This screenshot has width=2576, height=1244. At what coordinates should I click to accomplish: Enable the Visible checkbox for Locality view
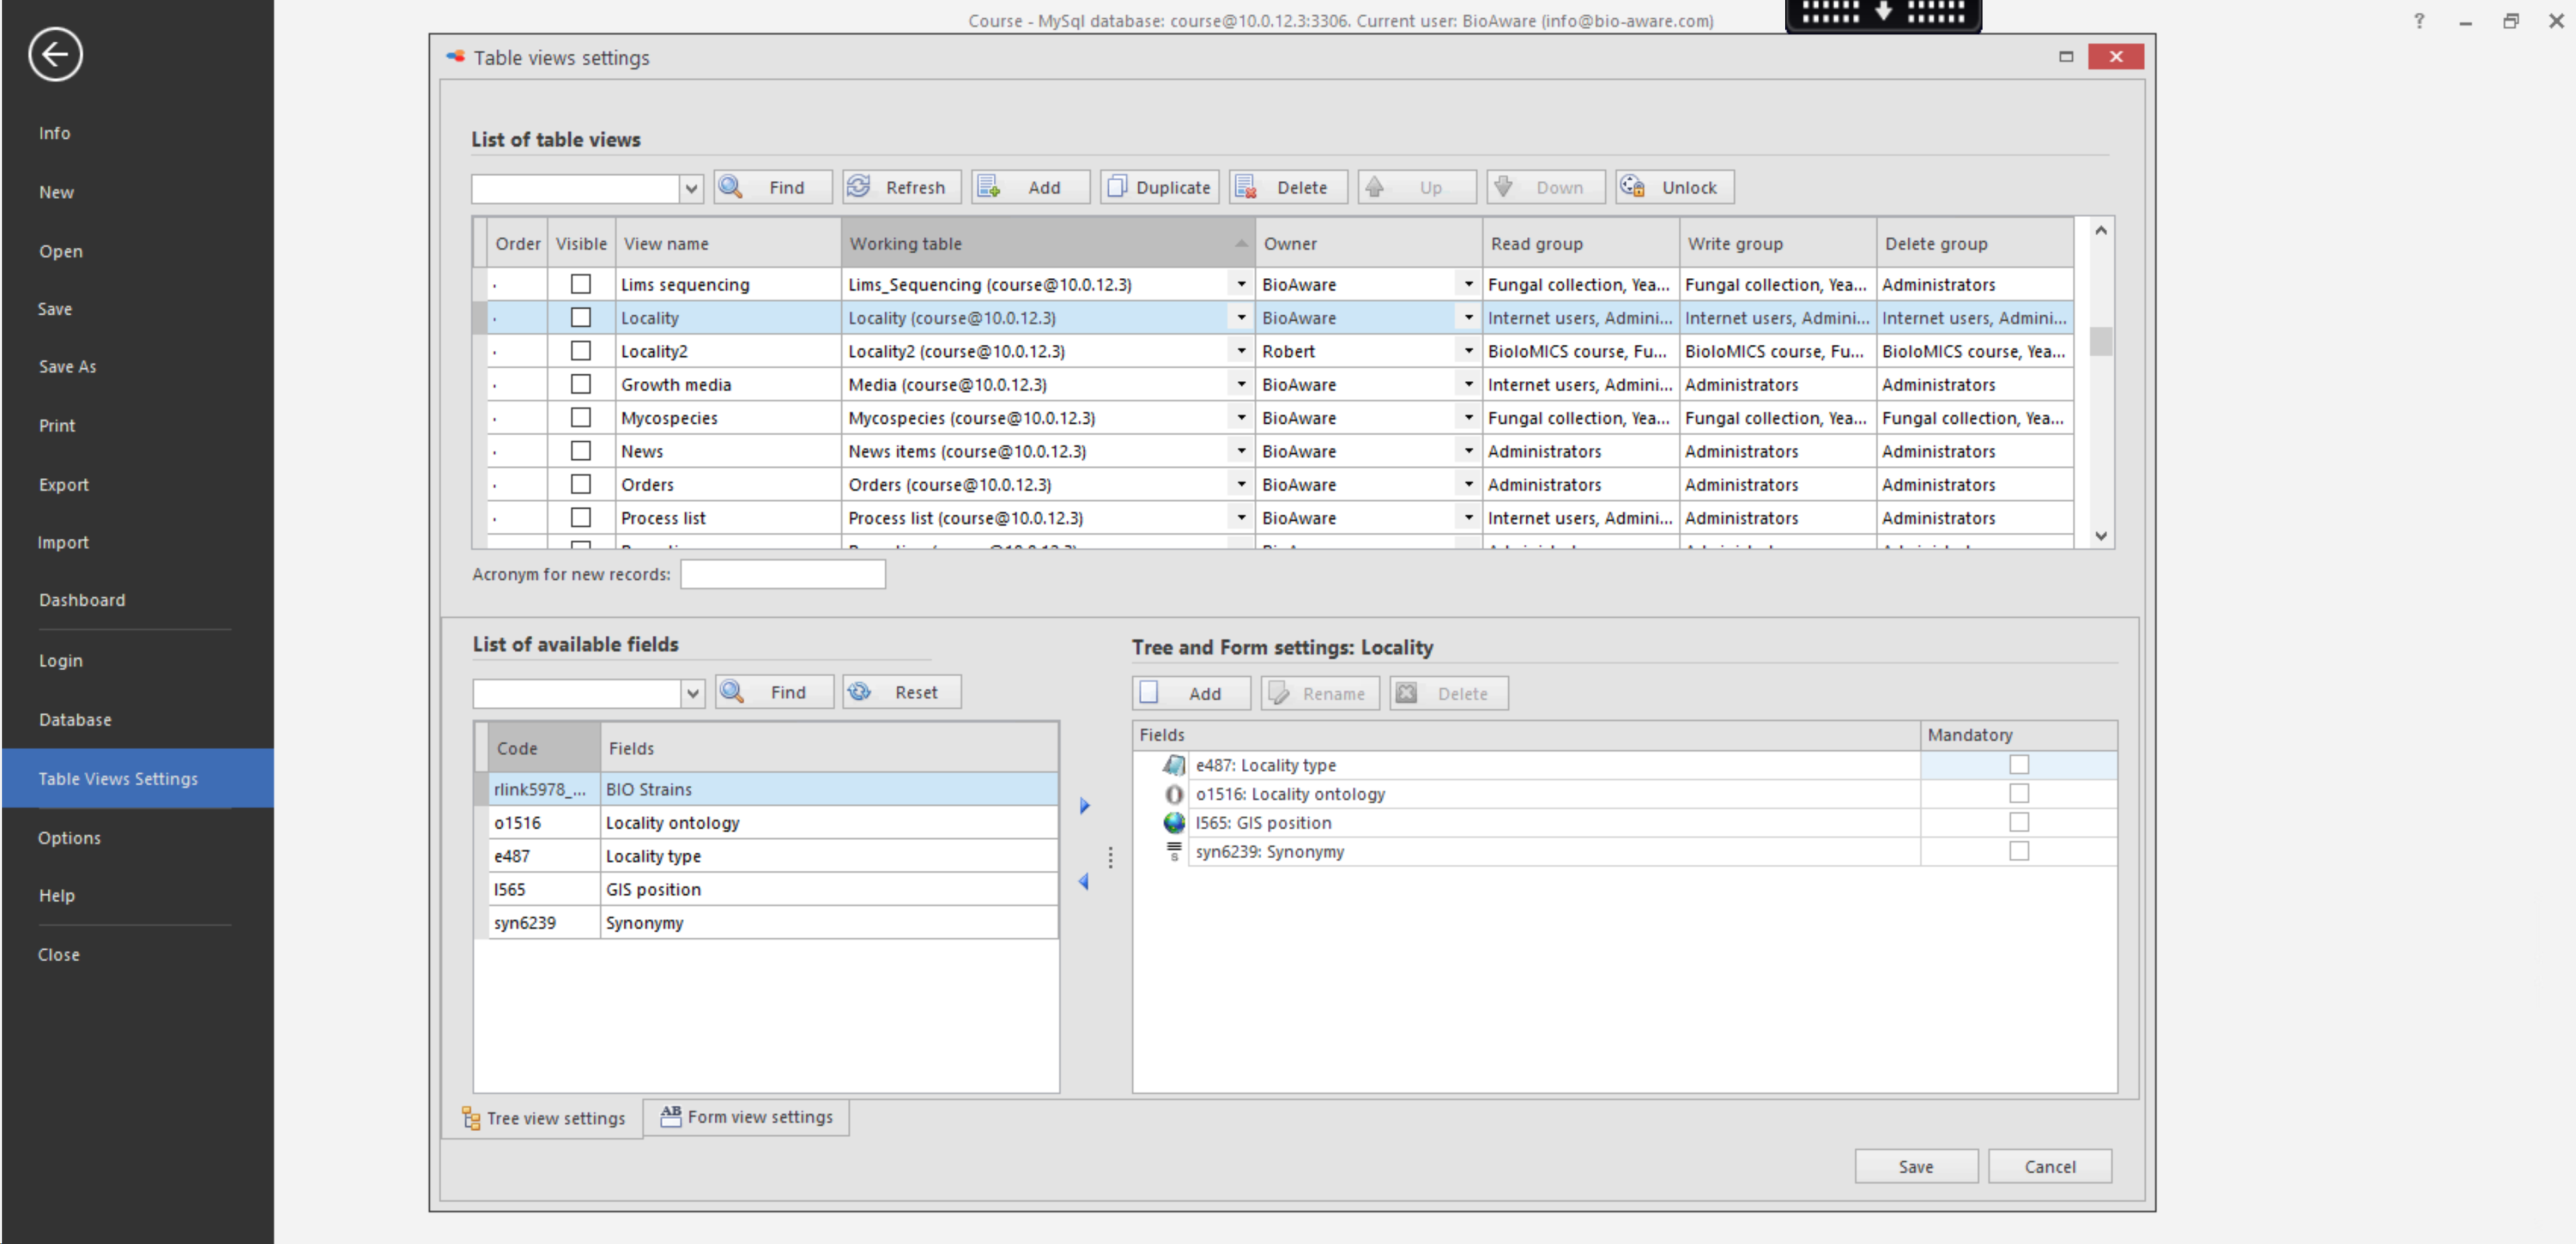click(580, 317)
